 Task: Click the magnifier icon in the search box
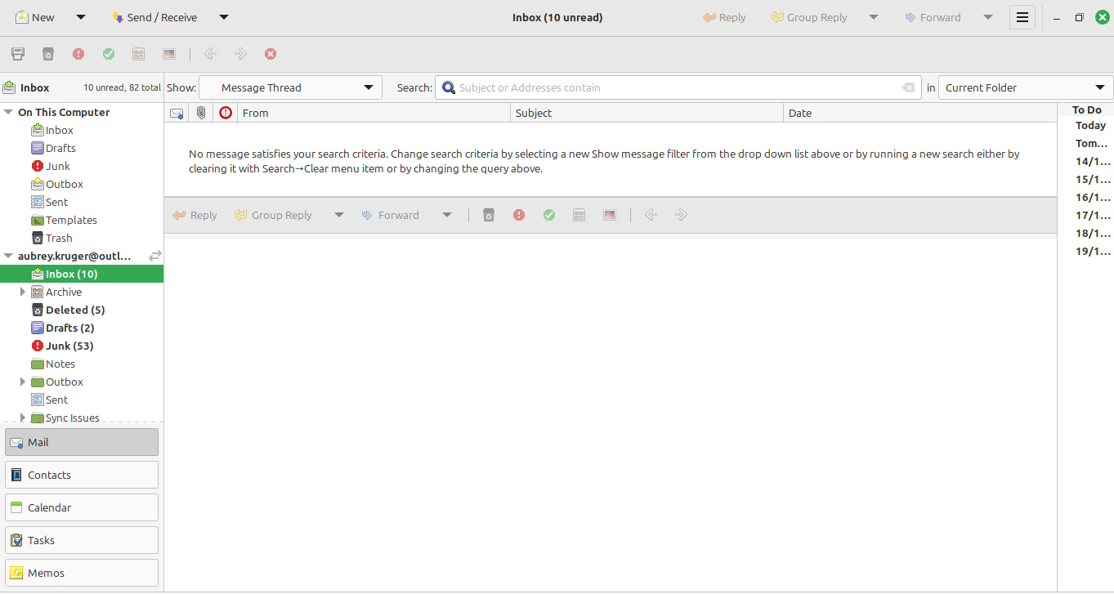point(448,87)
